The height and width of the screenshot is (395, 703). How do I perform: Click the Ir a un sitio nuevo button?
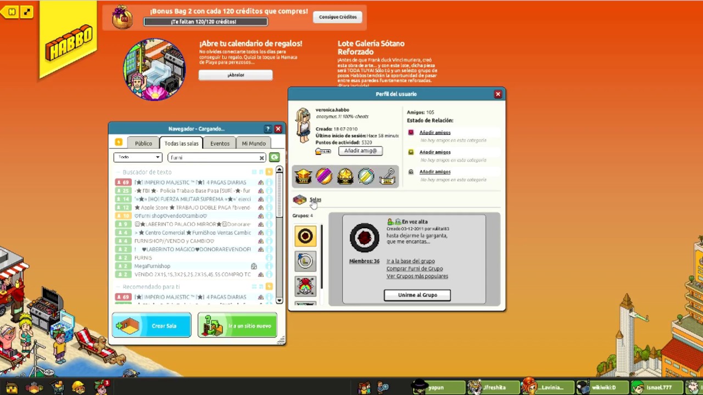pos(237,326)
